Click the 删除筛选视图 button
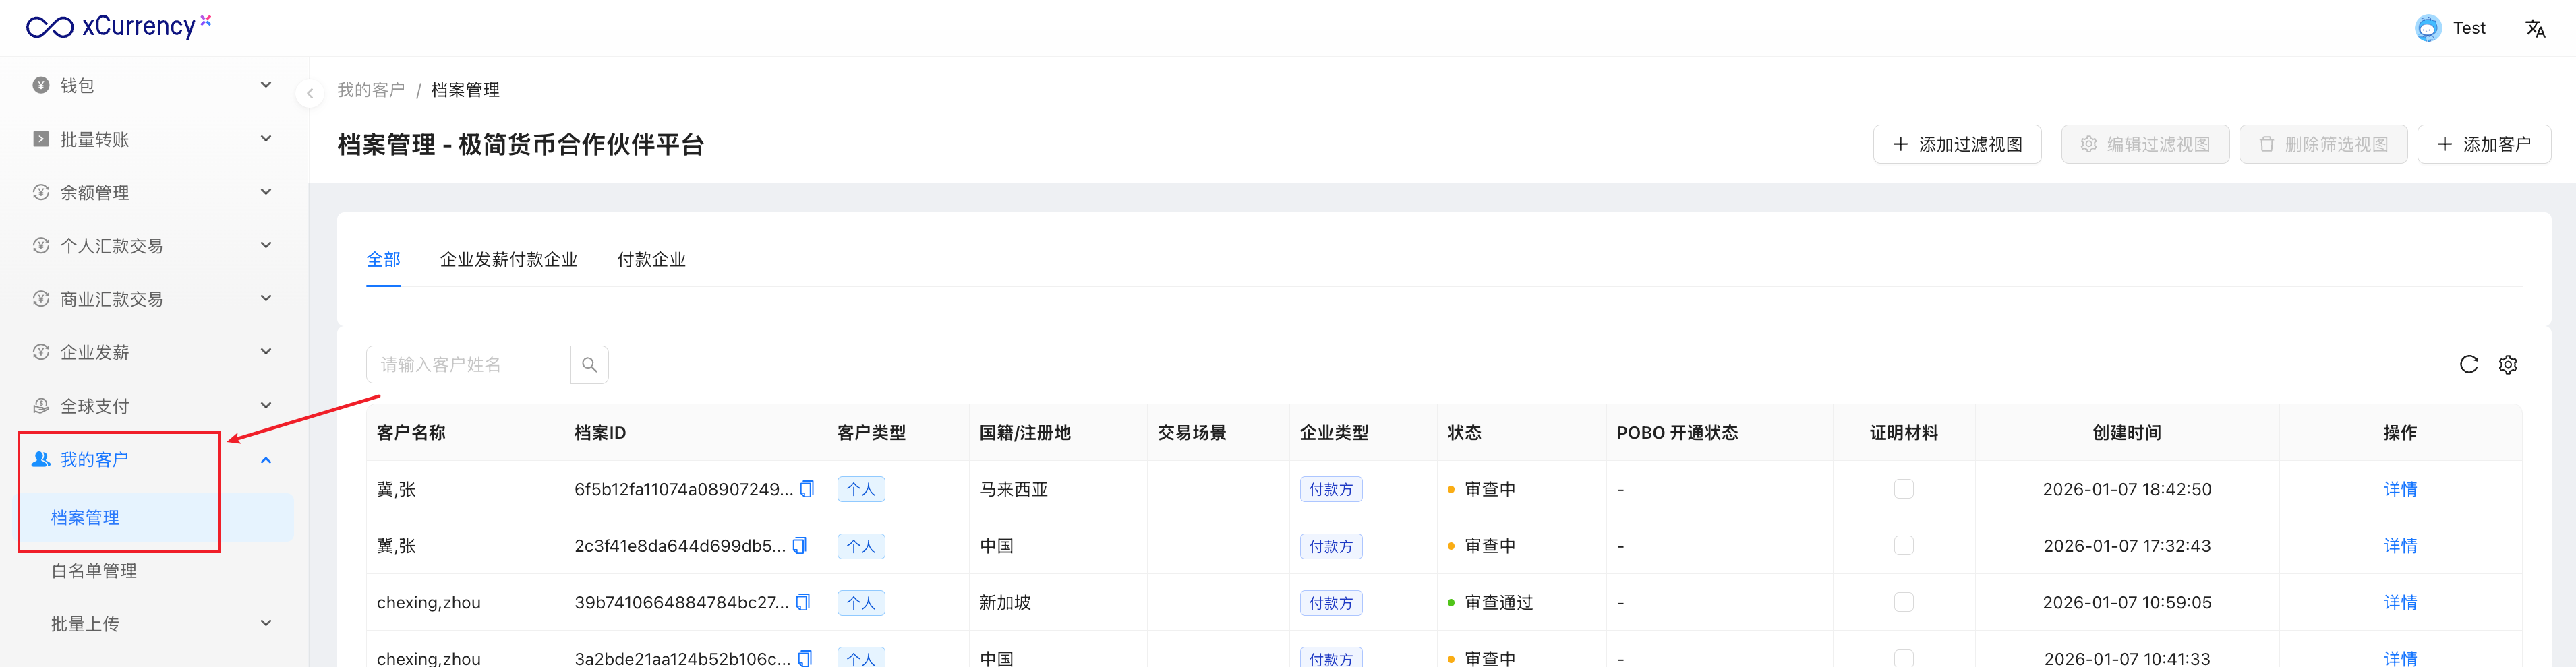Viewport: 2576px width, 667px height. click(2323, 145)
